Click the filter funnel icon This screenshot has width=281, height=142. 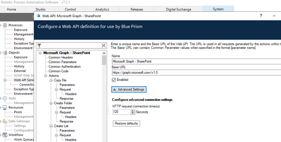[x=40, y=46]
